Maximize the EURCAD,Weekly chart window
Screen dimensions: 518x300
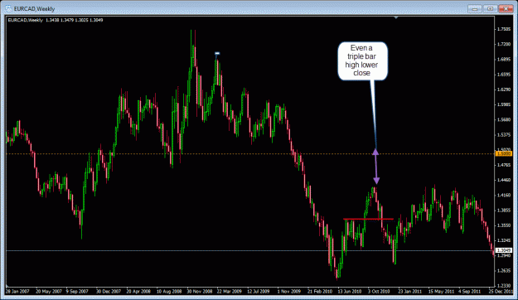point(491,9)
